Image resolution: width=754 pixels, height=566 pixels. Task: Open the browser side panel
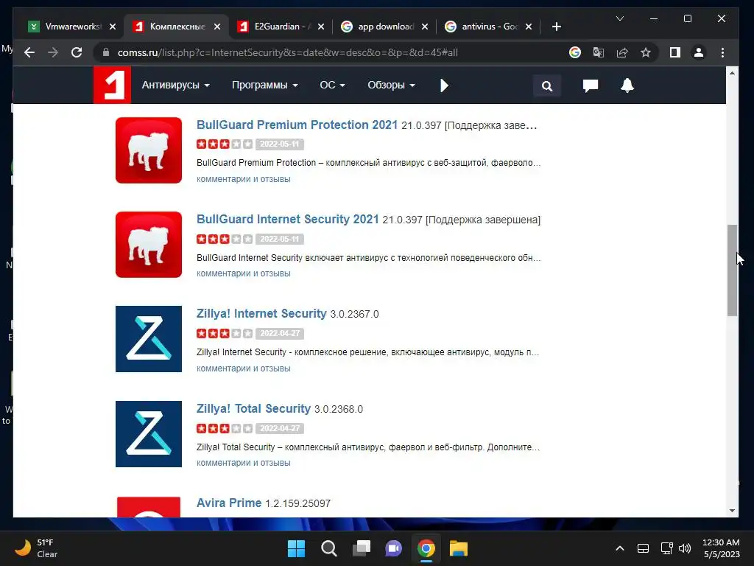(x=675, y=52)
